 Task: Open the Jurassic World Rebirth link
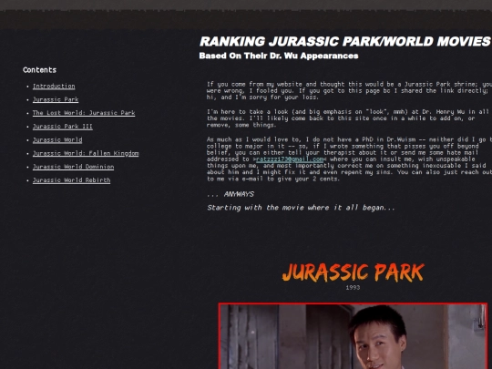72,180
